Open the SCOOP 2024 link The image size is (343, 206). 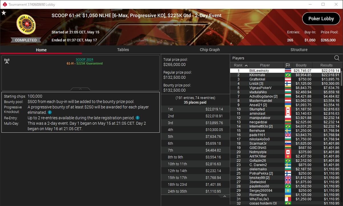84,59
